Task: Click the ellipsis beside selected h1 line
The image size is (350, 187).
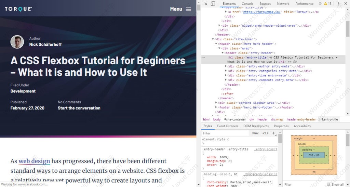Action: pos(203,57)
